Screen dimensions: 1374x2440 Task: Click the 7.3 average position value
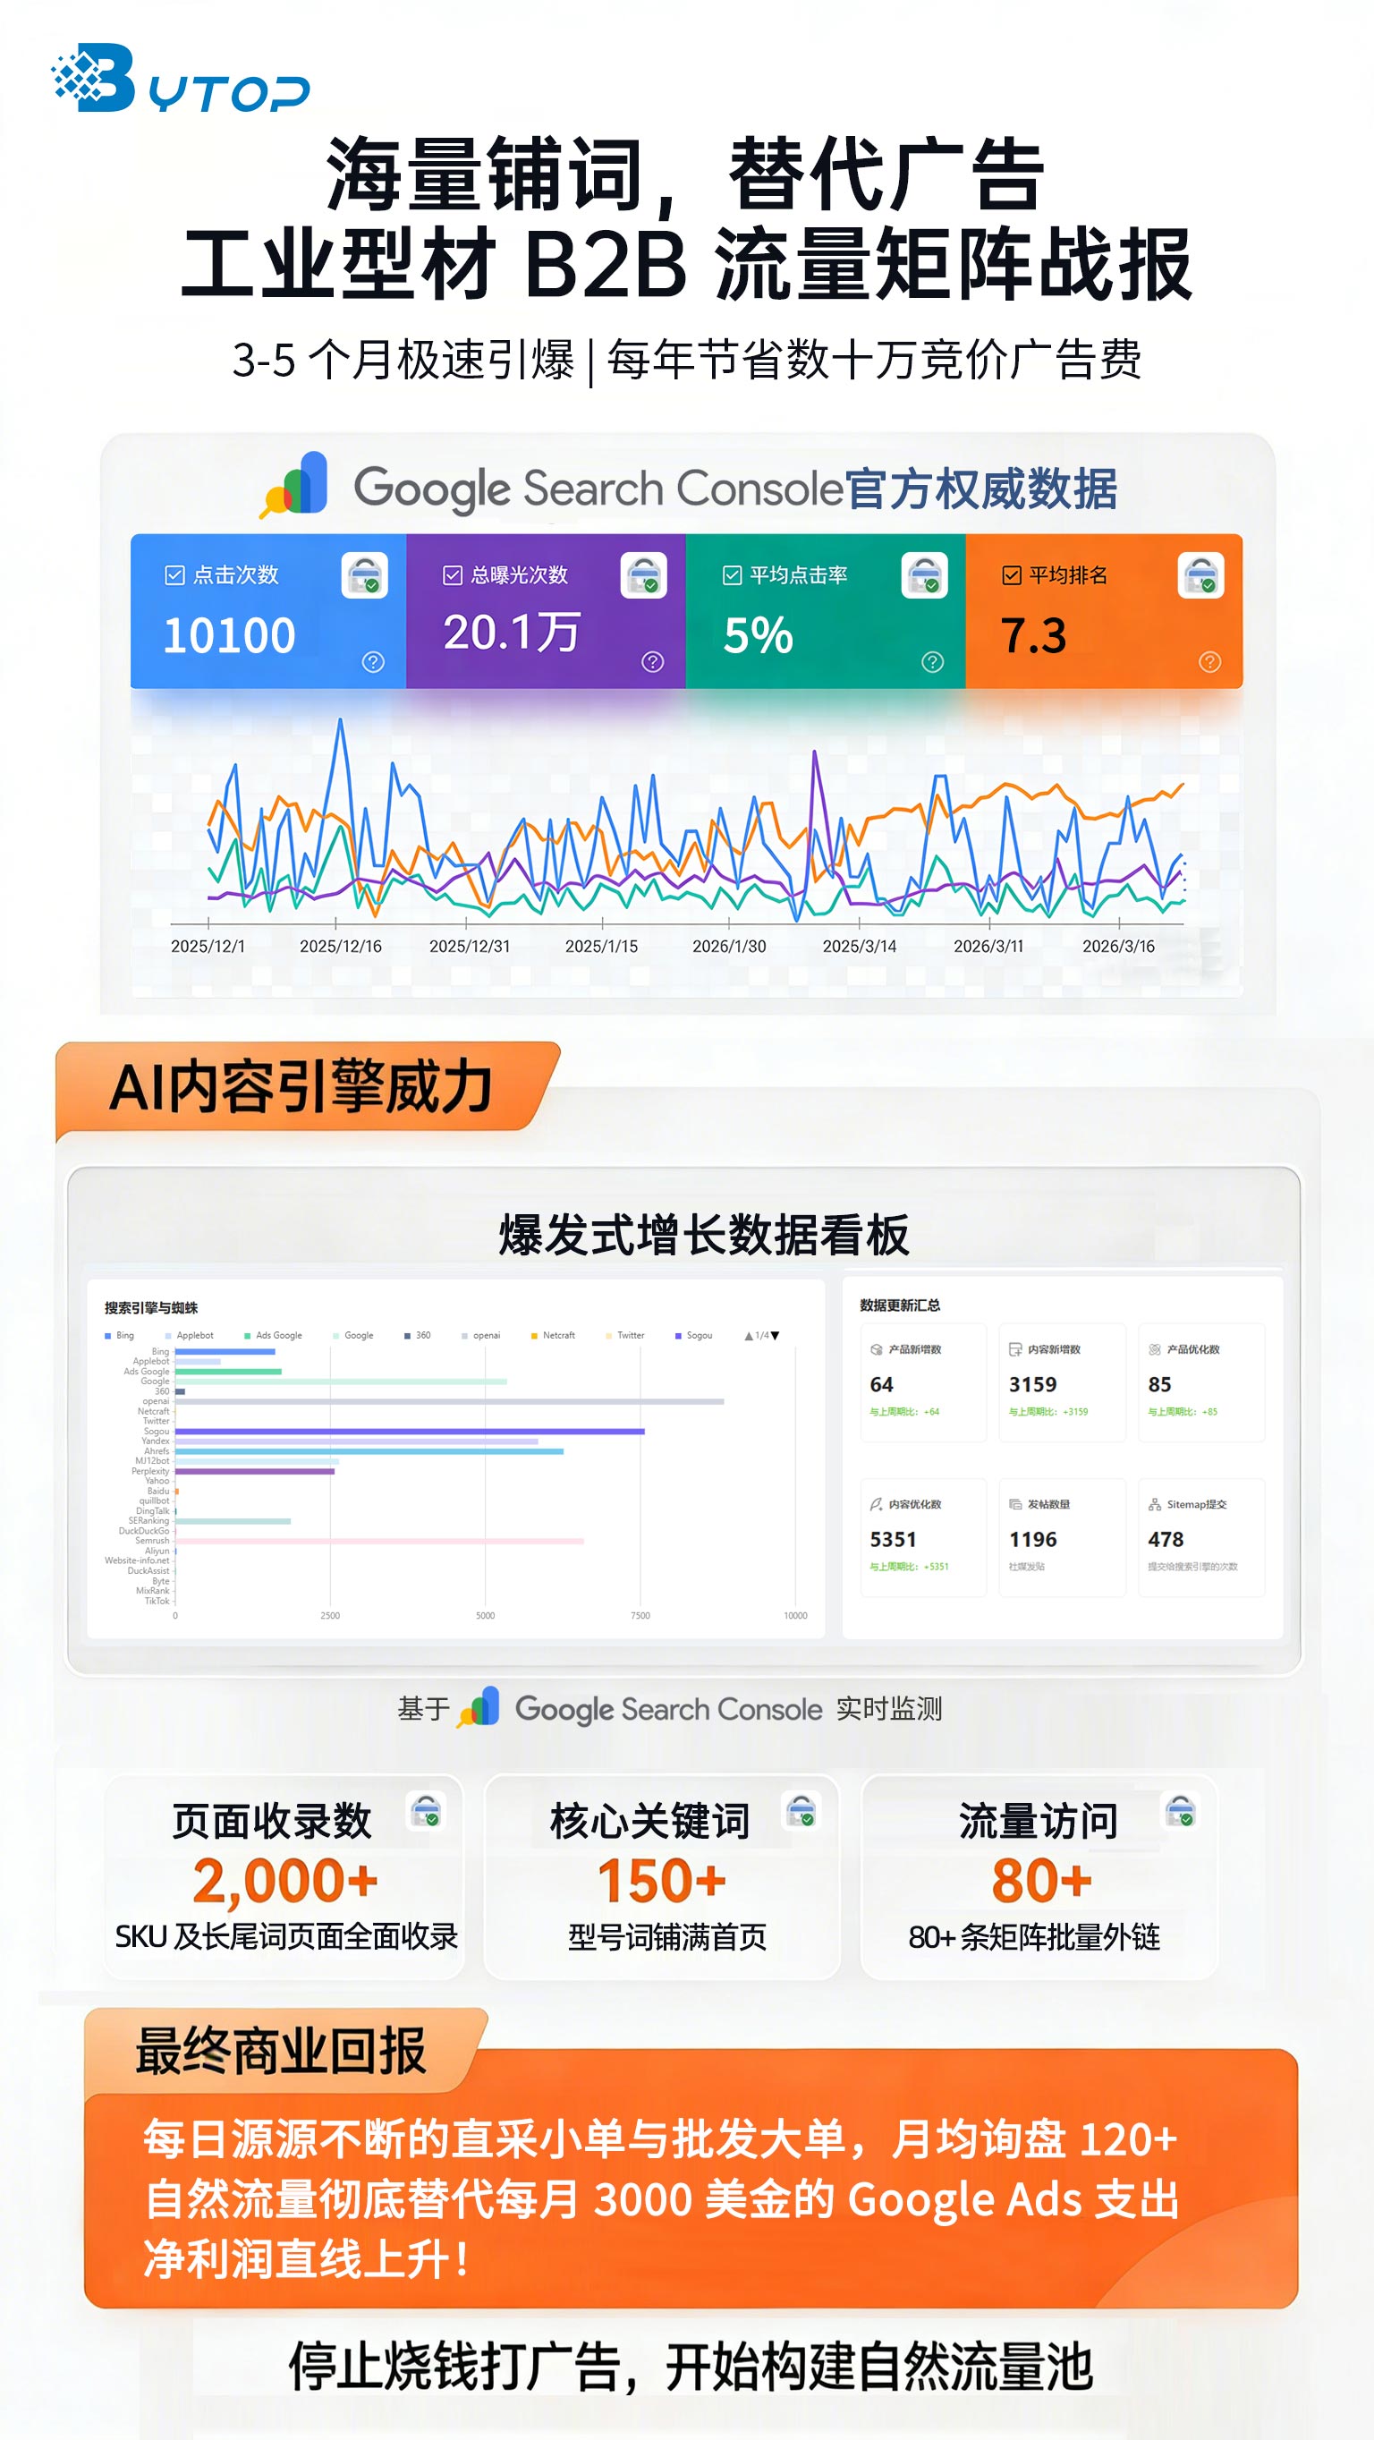point(1034,634)
